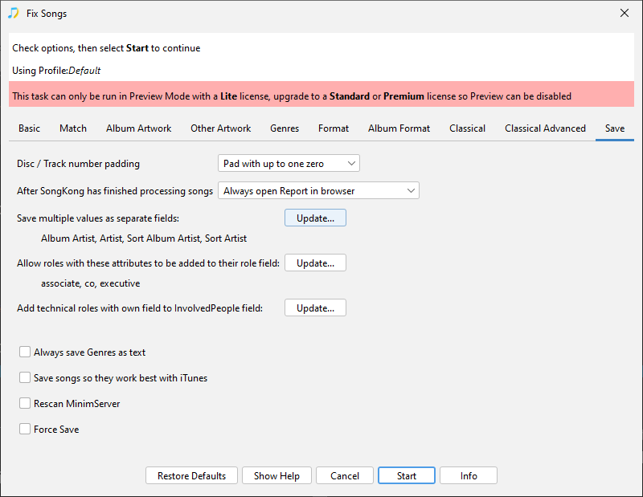643x497 pixels.
Task: Close the Fix Songs dialog
Action: (x=624, y=14)
